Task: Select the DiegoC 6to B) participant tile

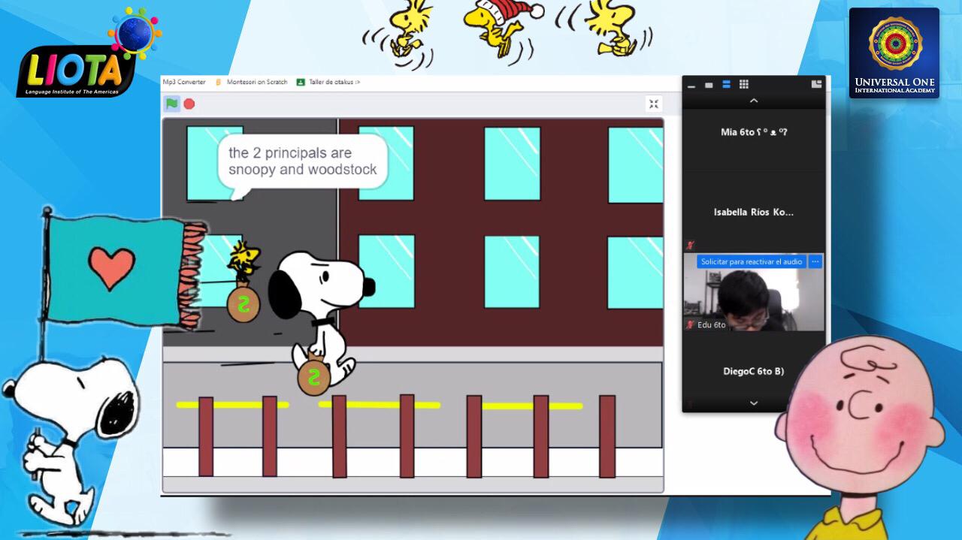Action: click(x=754, y=372)
